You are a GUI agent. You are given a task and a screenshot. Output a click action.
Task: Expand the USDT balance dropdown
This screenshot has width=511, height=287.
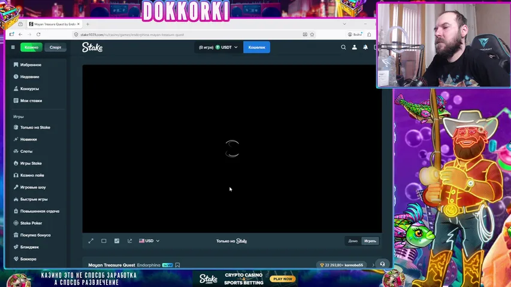coord(219,47)
